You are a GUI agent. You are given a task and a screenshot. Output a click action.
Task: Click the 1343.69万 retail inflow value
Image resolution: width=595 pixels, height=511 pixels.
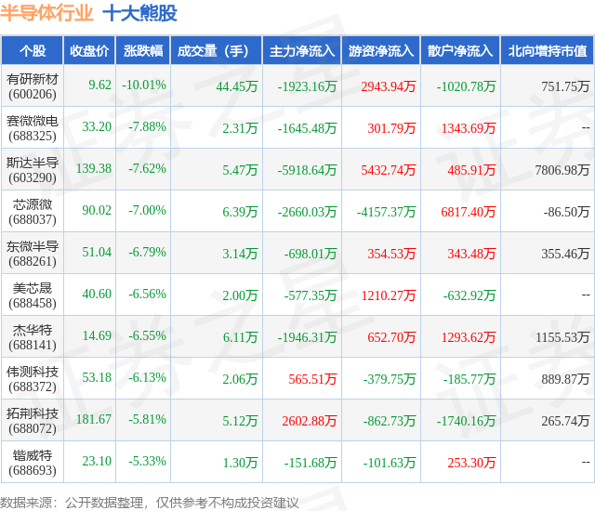(469, 128)
